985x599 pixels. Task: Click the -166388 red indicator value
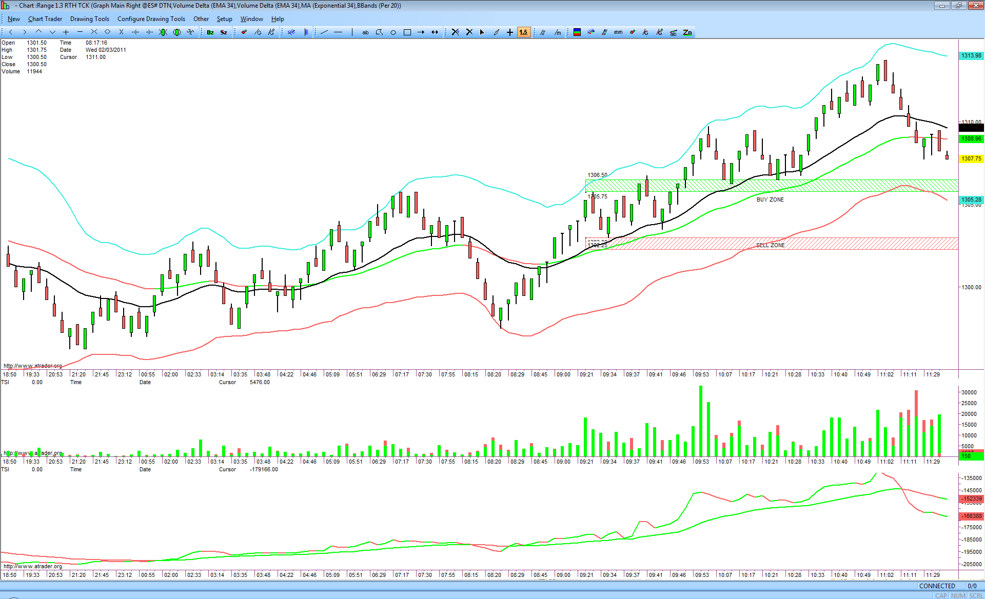(971, 516)
